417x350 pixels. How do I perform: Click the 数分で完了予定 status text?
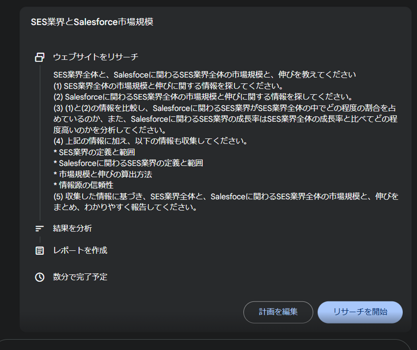(x=78, y=278)
